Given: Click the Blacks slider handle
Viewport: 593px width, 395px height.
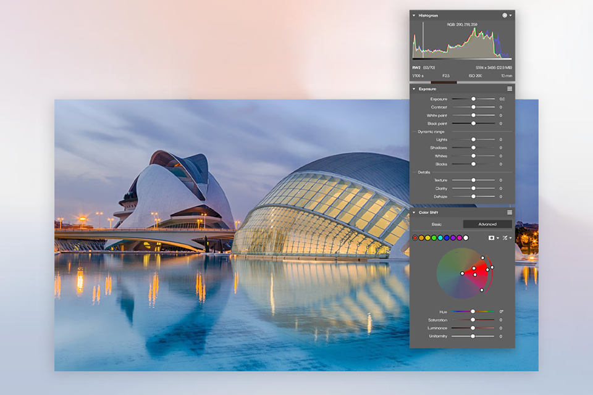Looking at the screenshot, I should [474, 164].
